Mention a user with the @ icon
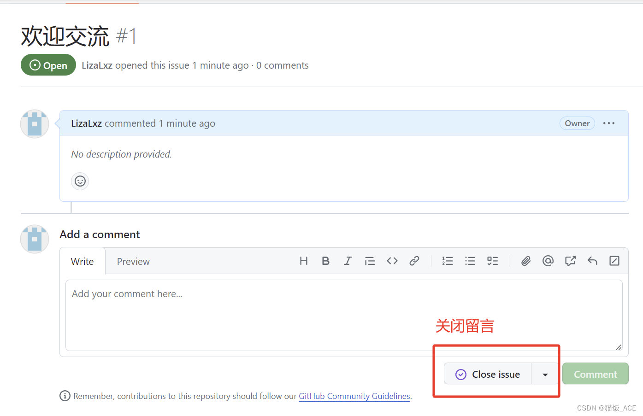 (x=548, y=261)
